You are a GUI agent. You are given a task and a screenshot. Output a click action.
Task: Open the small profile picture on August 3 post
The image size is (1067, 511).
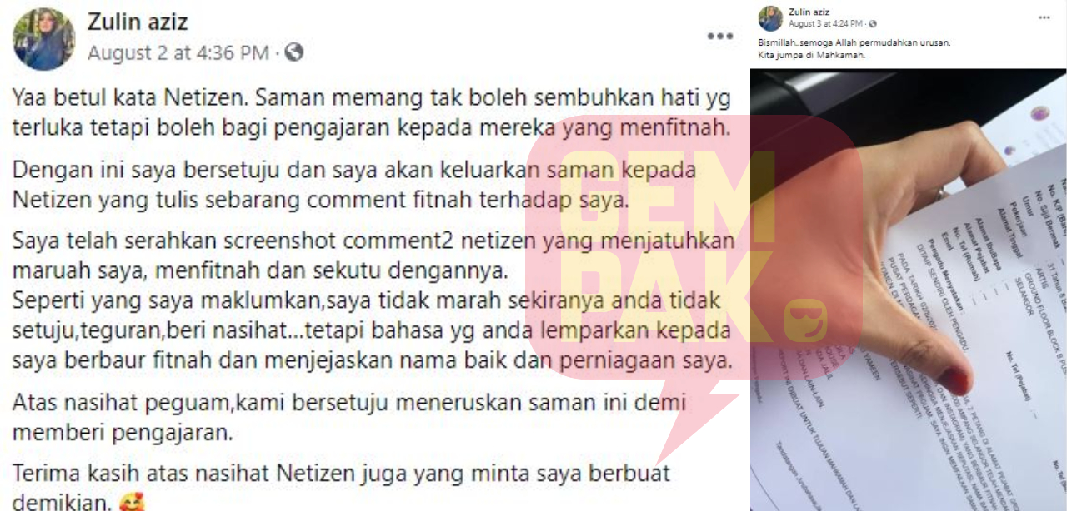(x=770, y=18)
